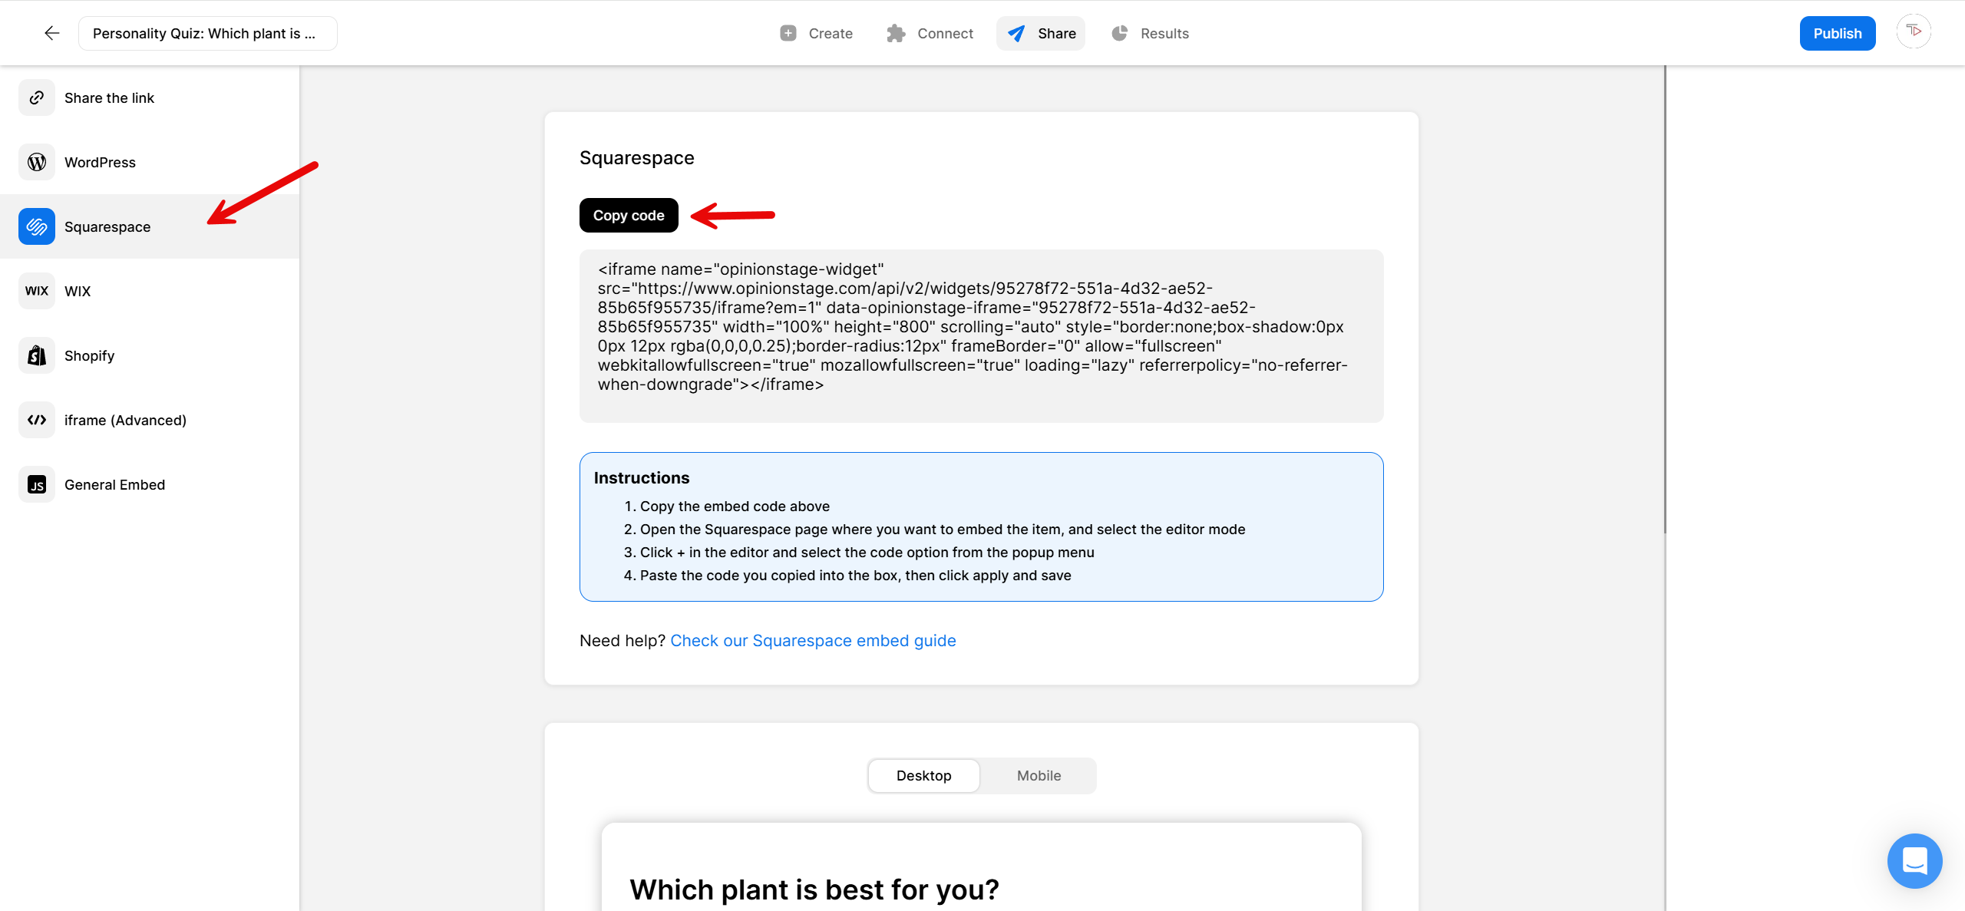1965x911 pixels.
Task: Open the Shopify embed option icon
Action: (x=36, y=355)
